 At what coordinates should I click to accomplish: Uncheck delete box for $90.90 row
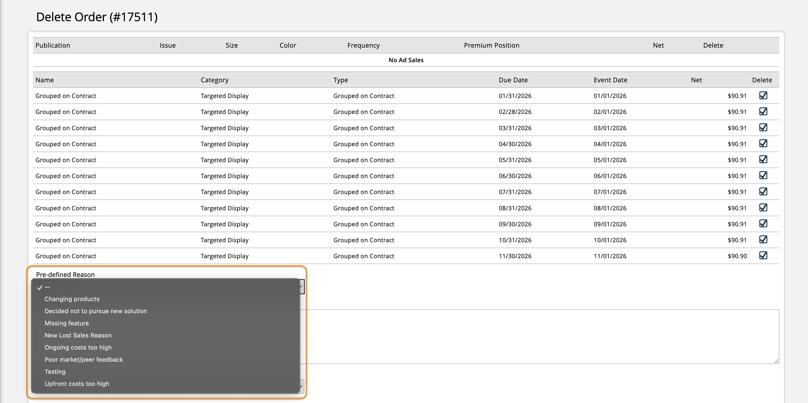pos(763,256)
